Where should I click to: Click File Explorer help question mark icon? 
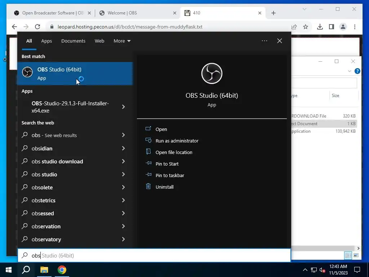[x=357, y=71]
